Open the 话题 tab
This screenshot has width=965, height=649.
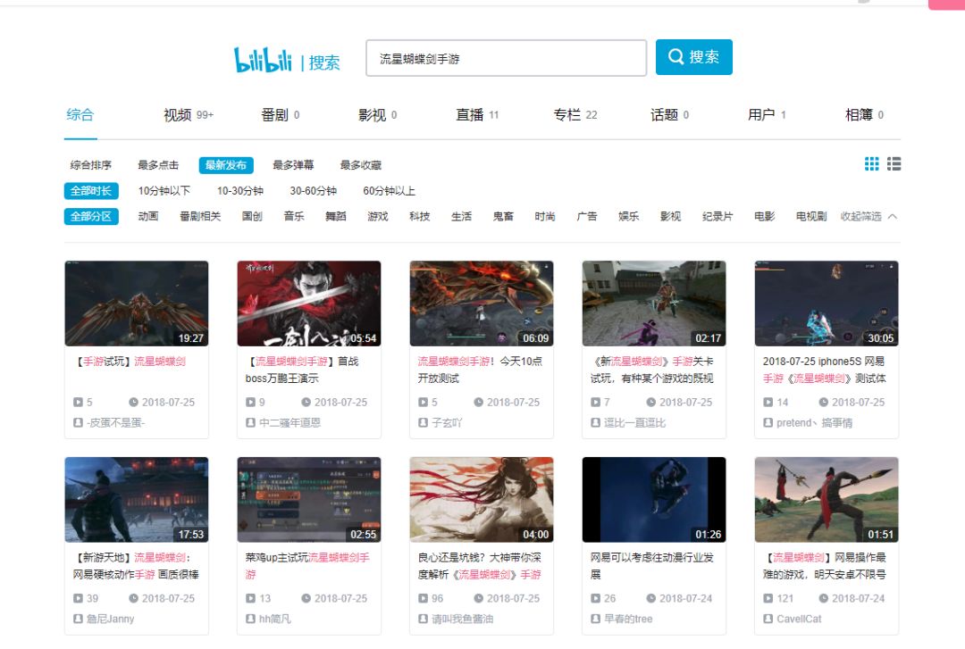(x=669, y=115)
